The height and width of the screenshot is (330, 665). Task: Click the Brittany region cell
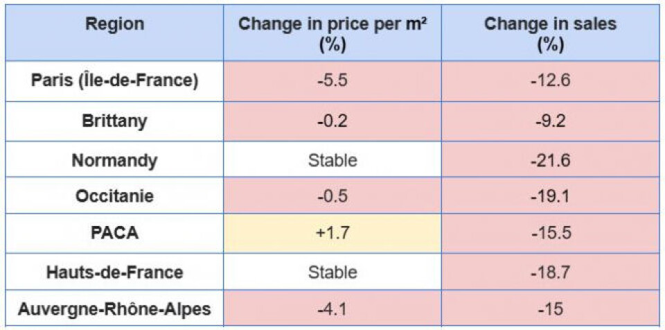[114, 121]
